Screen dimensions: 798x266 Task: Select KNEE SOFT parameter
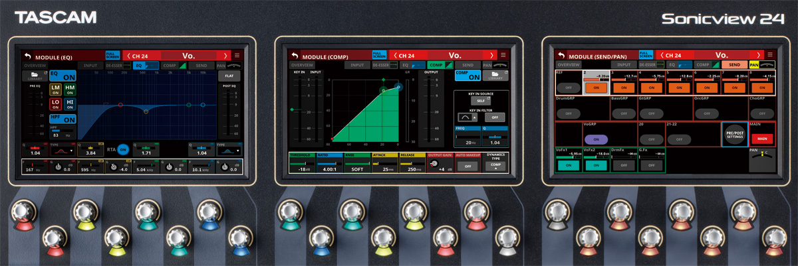click(x=356, y=162)
